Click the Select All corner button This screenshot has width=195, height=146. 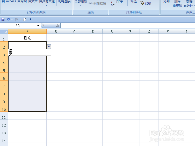[4, 31]
